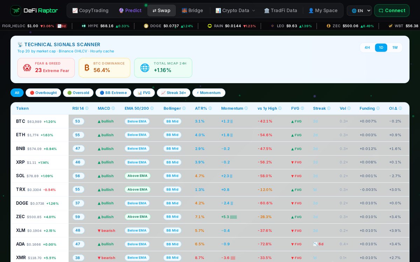This screenshot has width=420, height=262.
Task: Click the Streak column info icon
Action: point(329,108)
